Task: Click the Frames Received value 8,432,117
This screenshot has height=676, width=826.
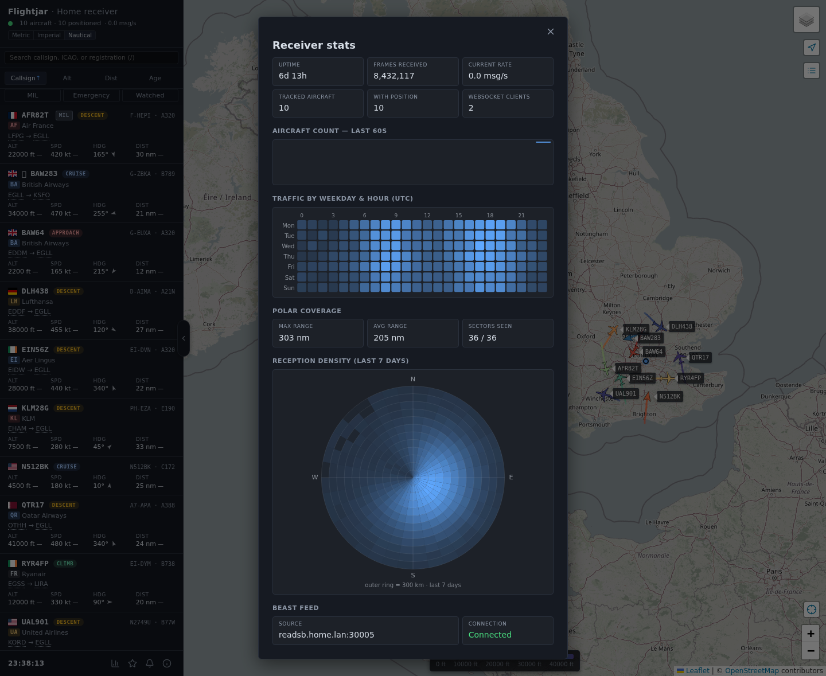Action: pyautogui.click(x=393, y=76)
